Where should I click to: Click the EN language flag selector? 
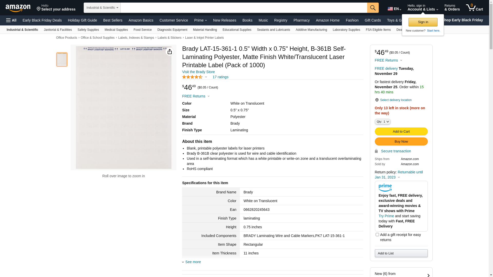[x=394, y=9]
